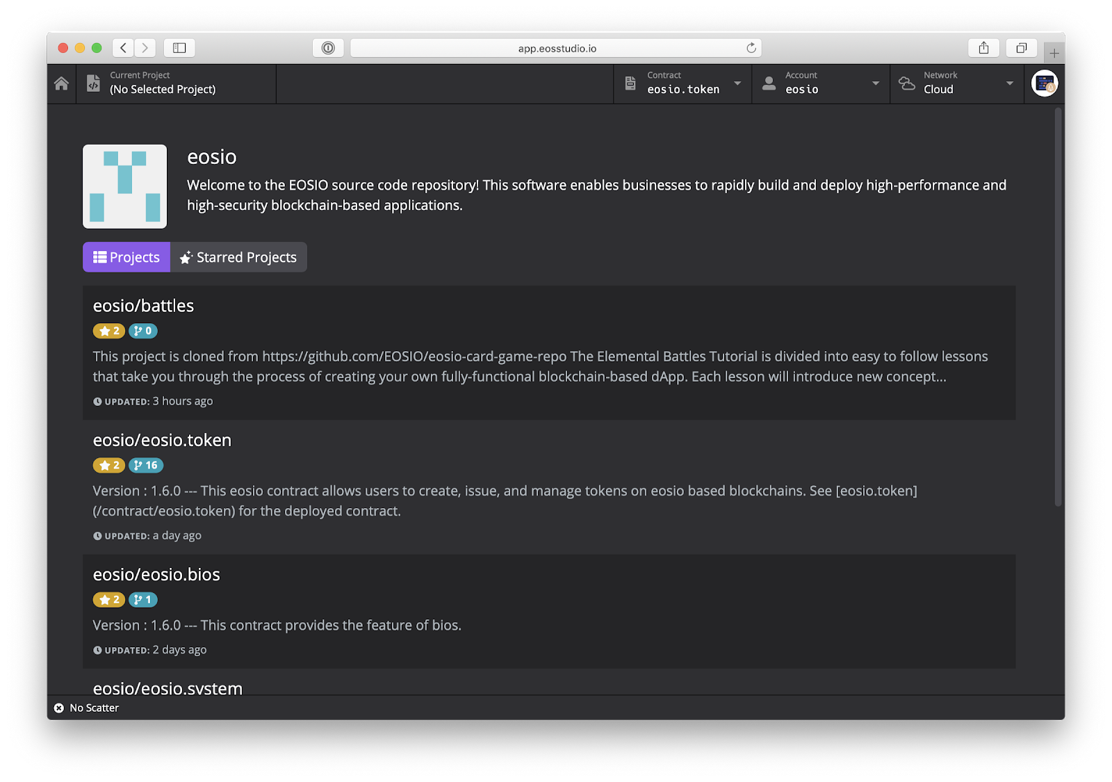Open the Current Project selector

click(x=176, y=83)
